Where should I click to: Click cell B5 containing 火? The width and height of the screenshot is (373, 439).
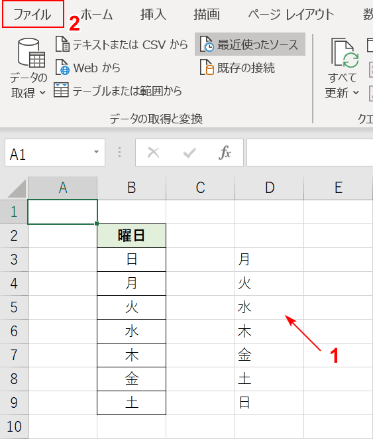click(x=131, y=308)
